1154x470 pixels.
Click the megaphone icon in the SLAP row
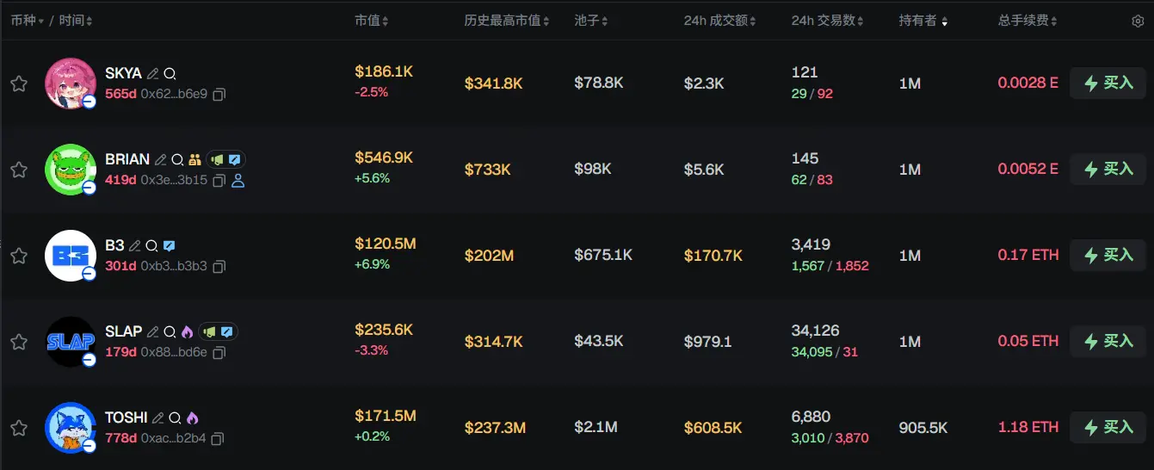click(212, 331)
